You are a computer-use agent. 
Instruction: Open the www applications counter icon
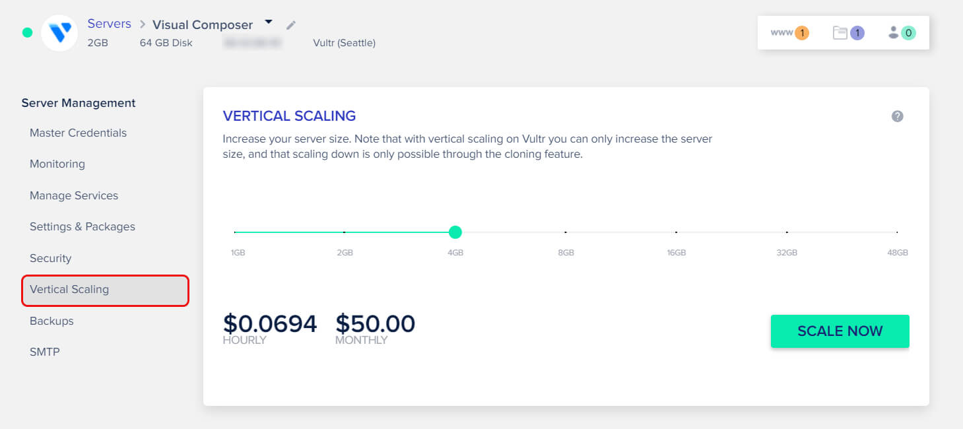point(790,32)
